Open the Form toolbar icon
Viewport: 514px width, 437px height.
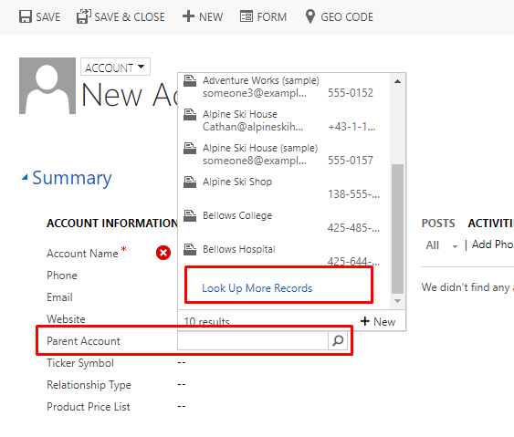point(247,16)
